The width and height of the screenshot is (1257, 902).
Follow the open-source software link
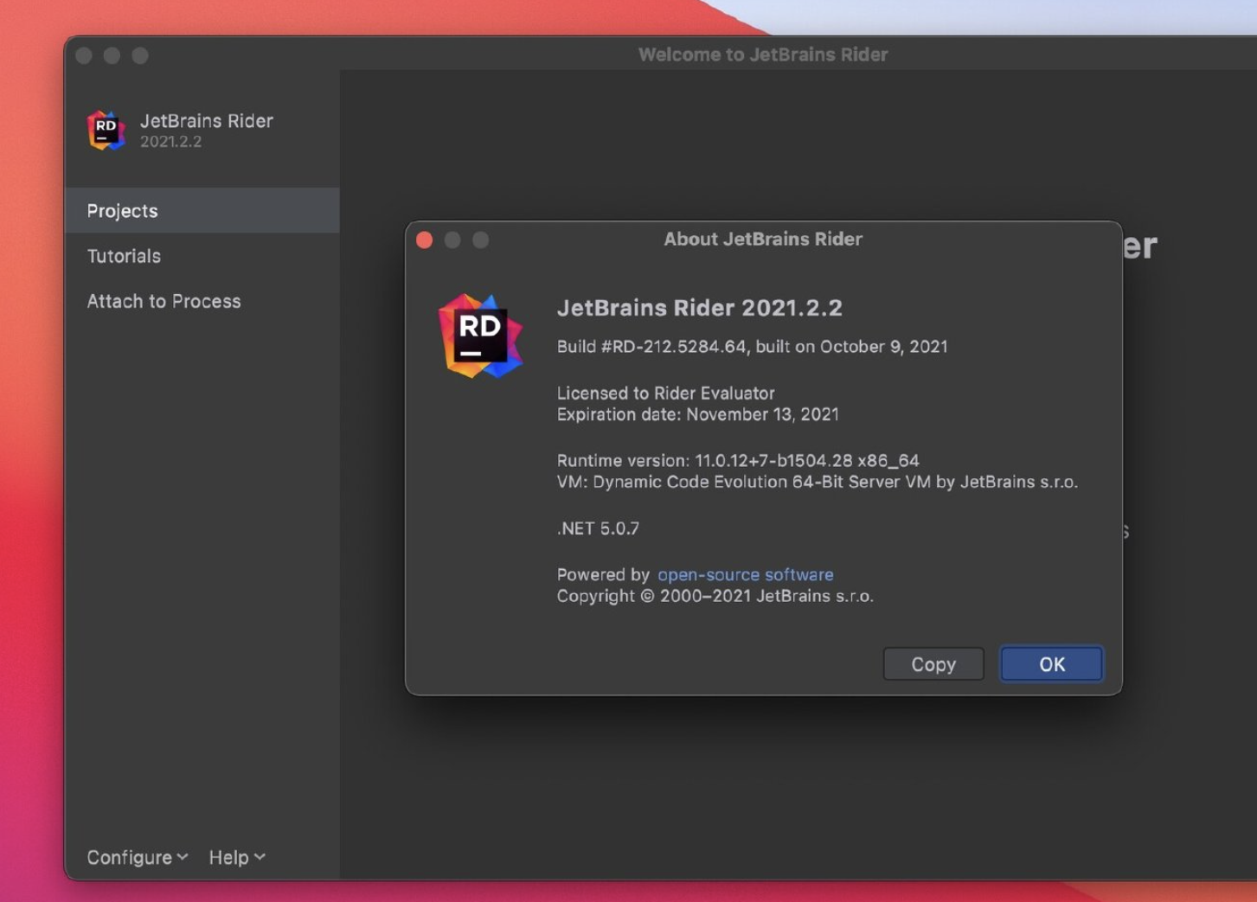(745, 575)
